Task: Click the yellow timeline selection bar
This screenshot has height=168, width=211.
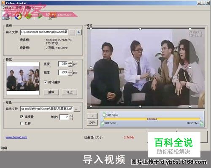Action: point(152,119)
